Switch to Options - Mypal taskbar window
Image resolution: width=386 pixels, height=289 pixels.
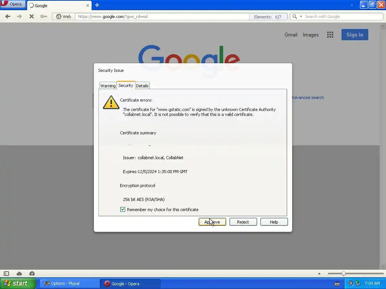[x=70, y=283]
